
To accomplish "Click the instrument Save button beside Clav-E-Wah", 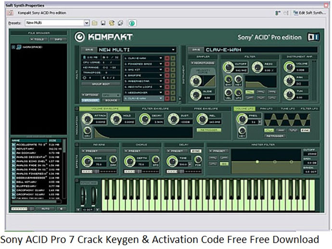I will pos(196,50).
